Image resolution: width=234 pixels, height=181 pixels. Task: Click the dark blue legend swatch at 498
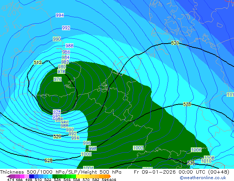click(31, 176)
